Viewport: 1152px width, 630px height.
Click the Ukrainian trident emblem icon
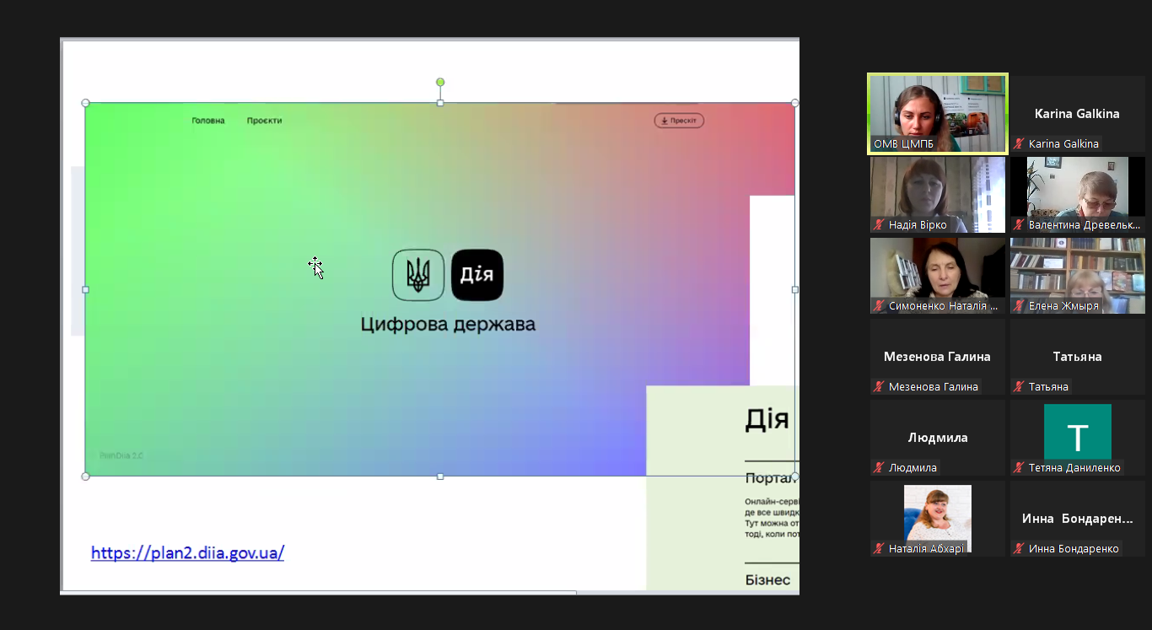(x=418, y=275)
